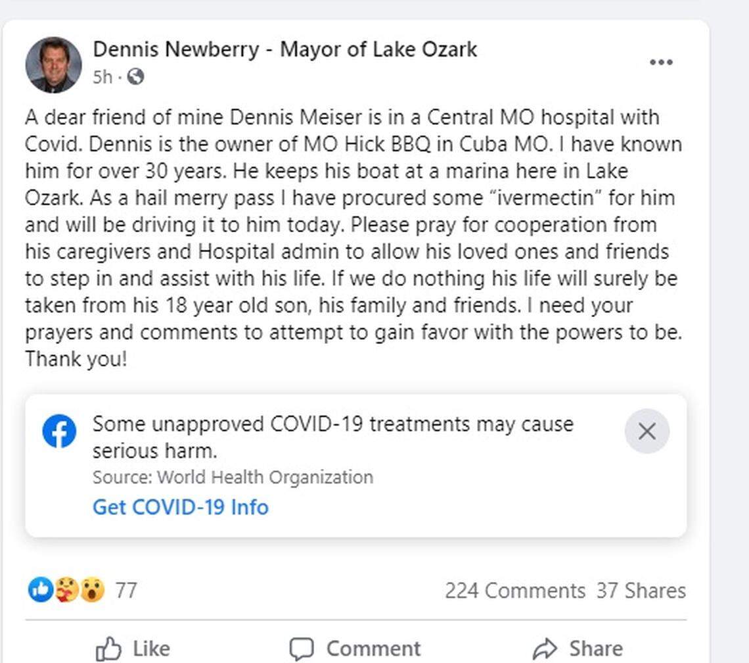This screenshot has height=663, width=749.
Task: Open Get COVID-19 Info
Action: click(x=180, y=507)
